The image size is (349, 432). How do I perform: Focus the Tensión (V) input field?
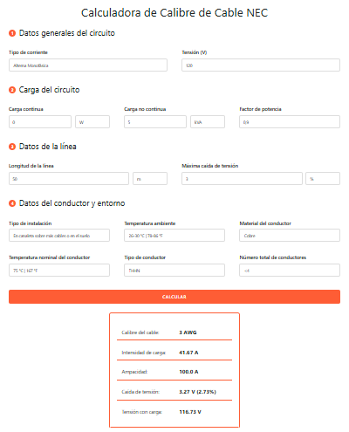click(x=261, y=65)
